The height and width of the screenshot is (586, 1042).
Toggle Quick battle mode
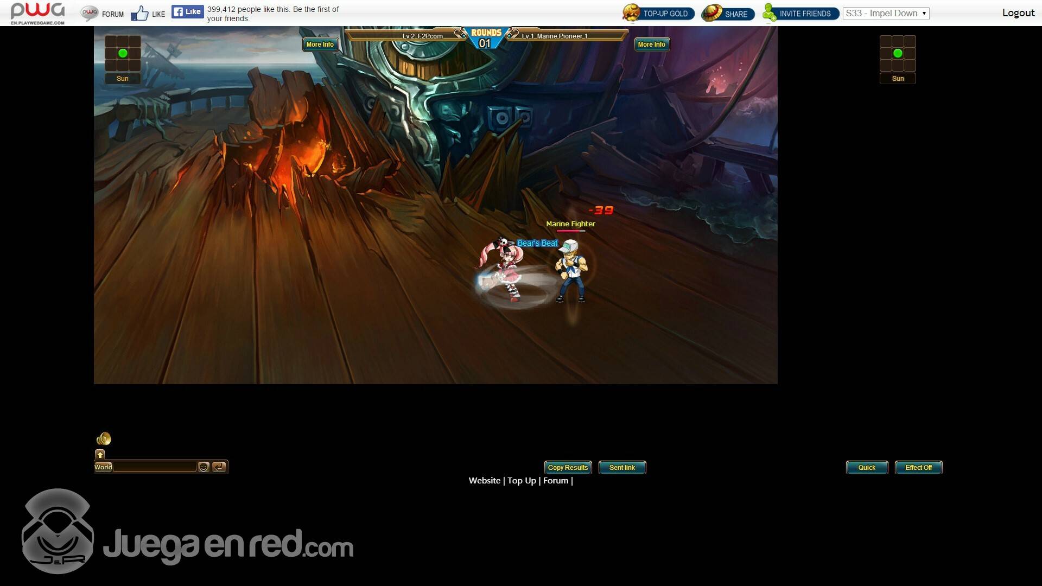click(867, 467)
